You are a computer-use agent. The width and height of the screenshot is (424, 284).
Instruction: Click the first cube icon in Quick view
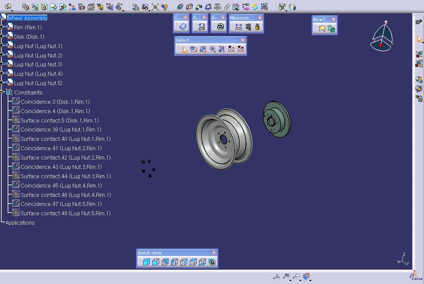pyautogui.click(x=146, y=262)
